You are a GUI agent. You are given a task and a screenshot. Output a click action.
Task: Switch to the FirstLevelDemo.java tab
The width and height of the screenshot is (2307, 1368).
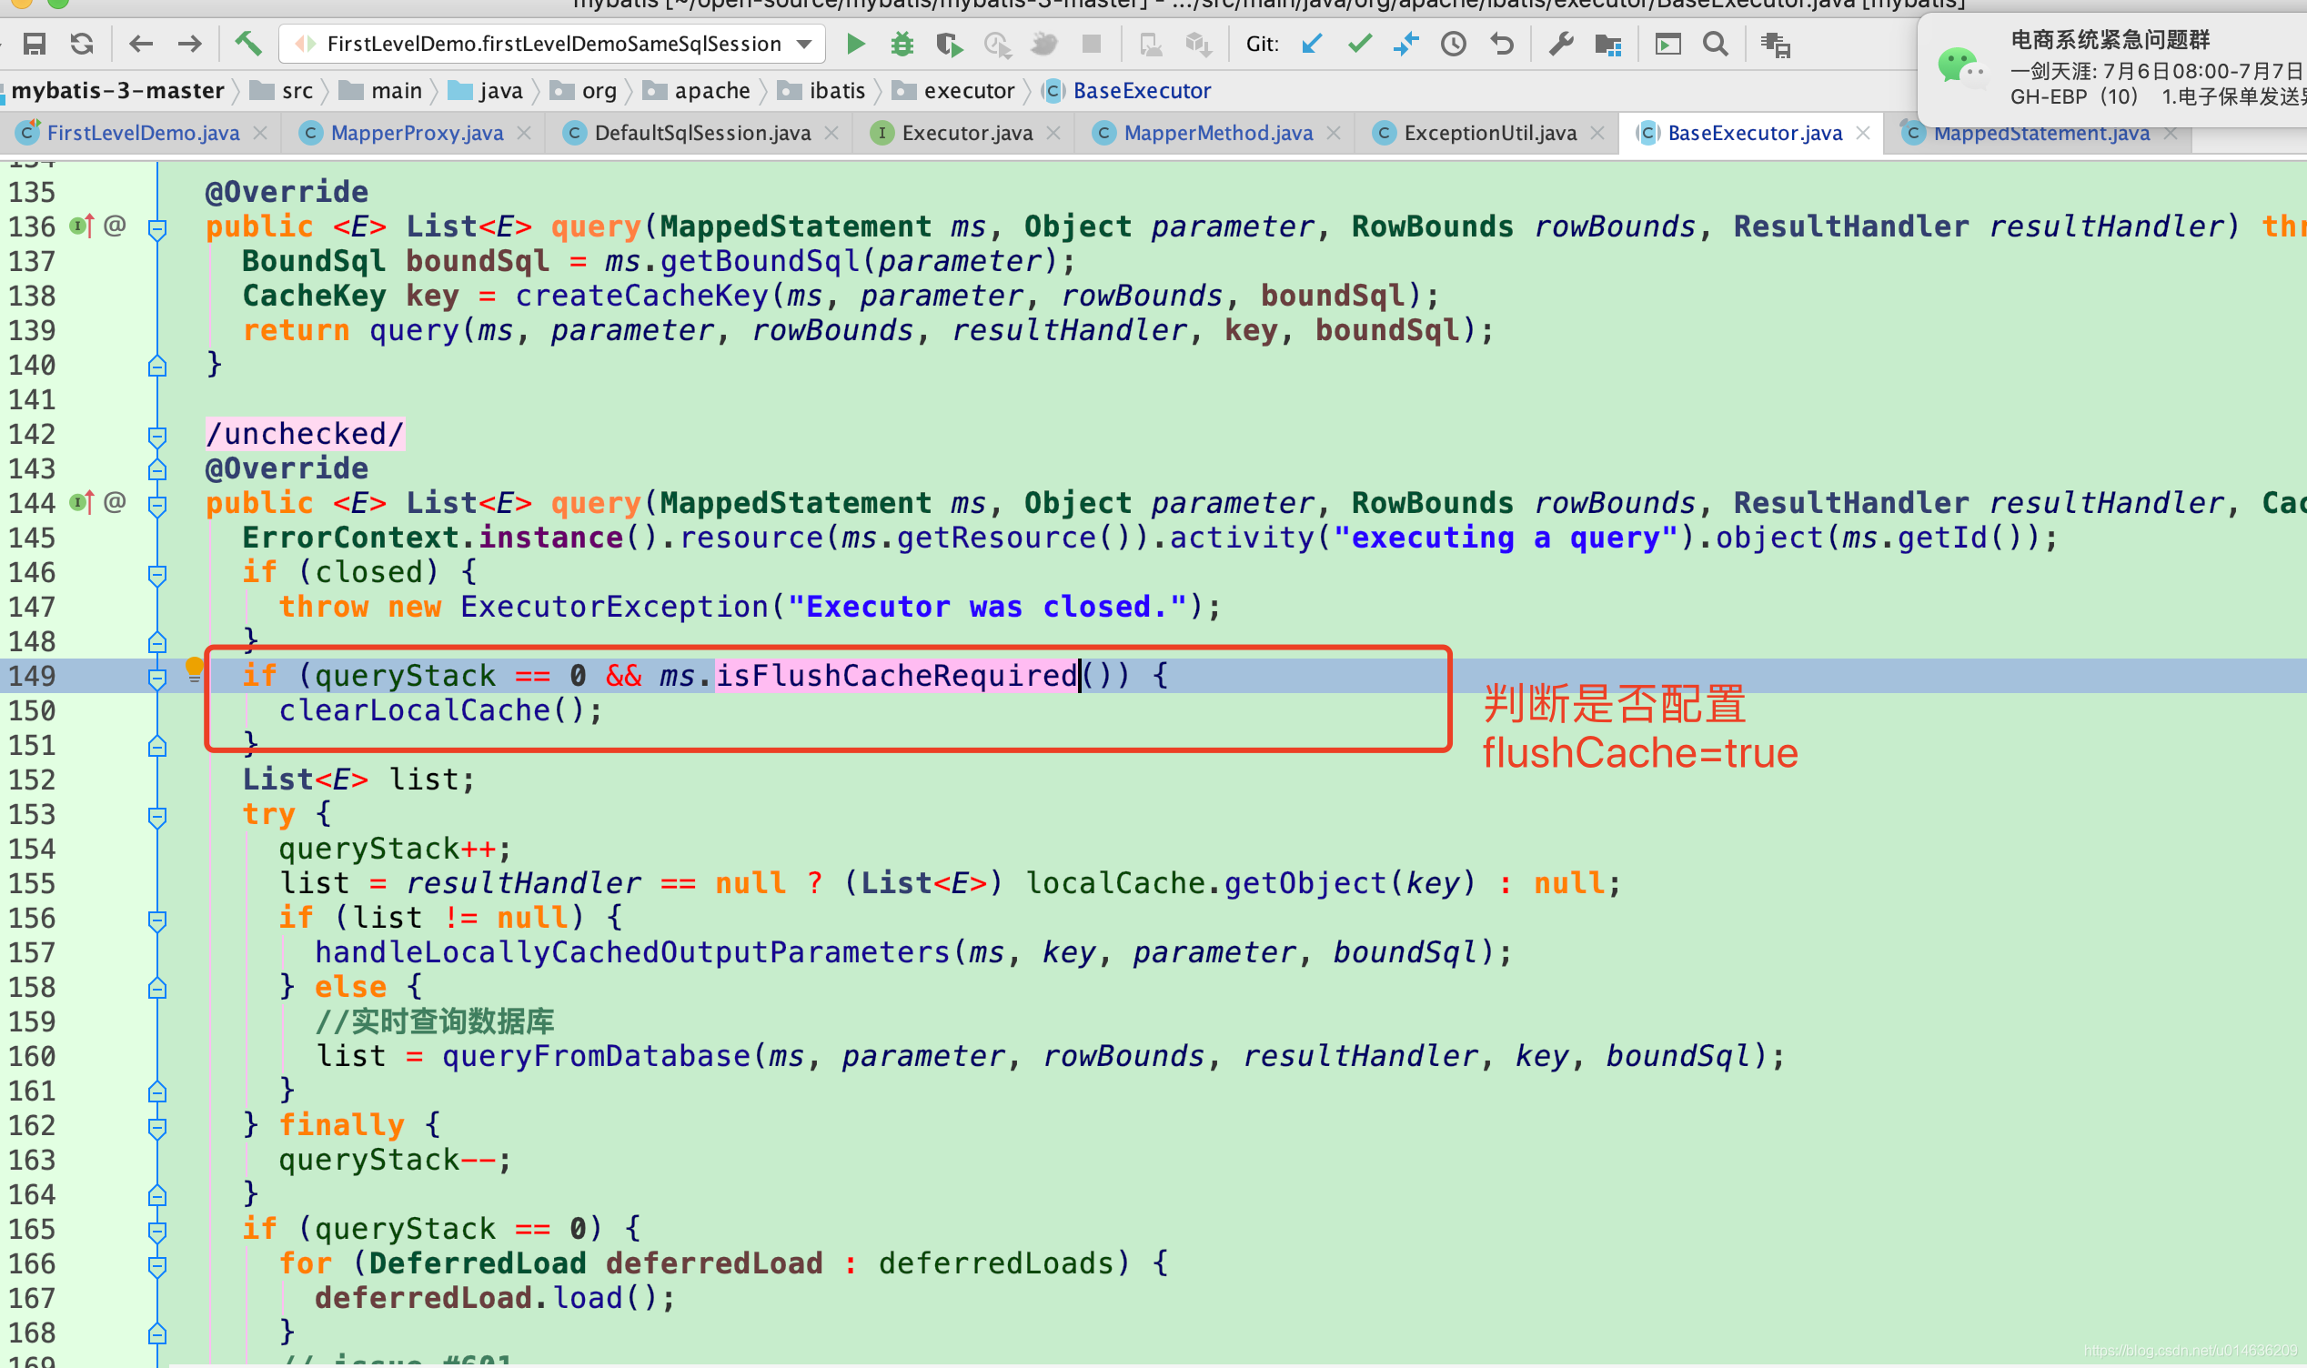coord(142,133)
